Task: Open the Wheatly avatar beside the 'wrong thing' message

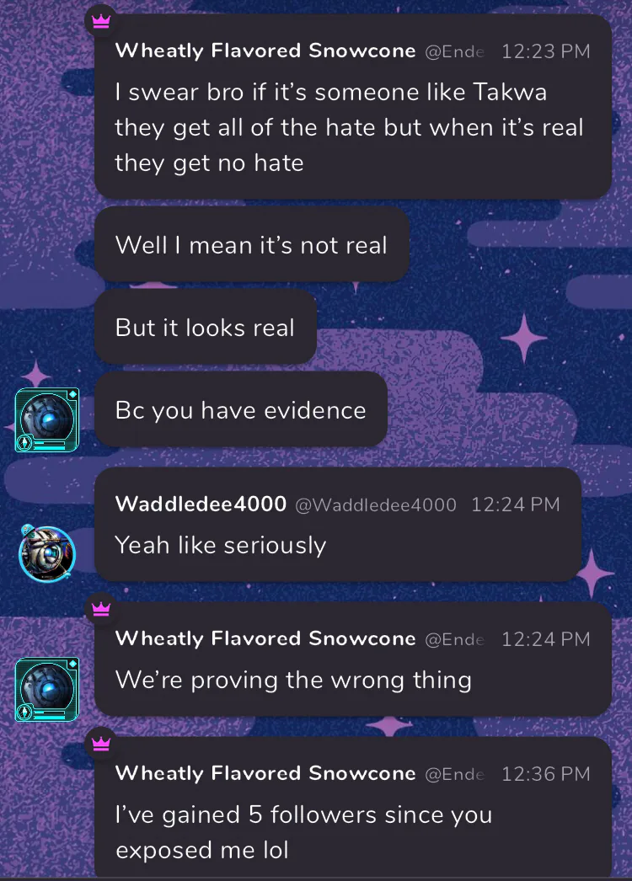Action: 46,689
